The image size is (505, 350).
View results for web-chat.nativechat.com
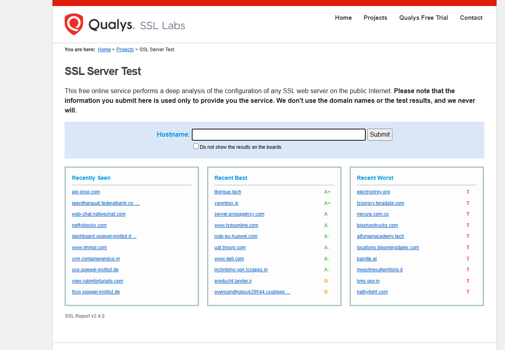[98, 214]
